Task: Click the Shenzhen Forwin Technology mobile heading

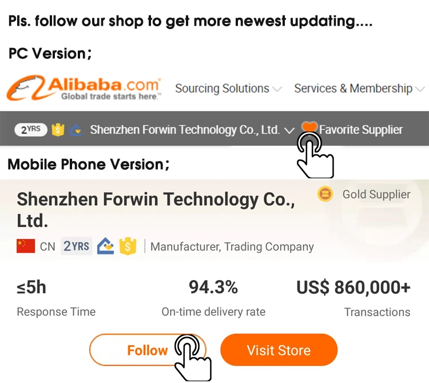Action: [156, 210]
